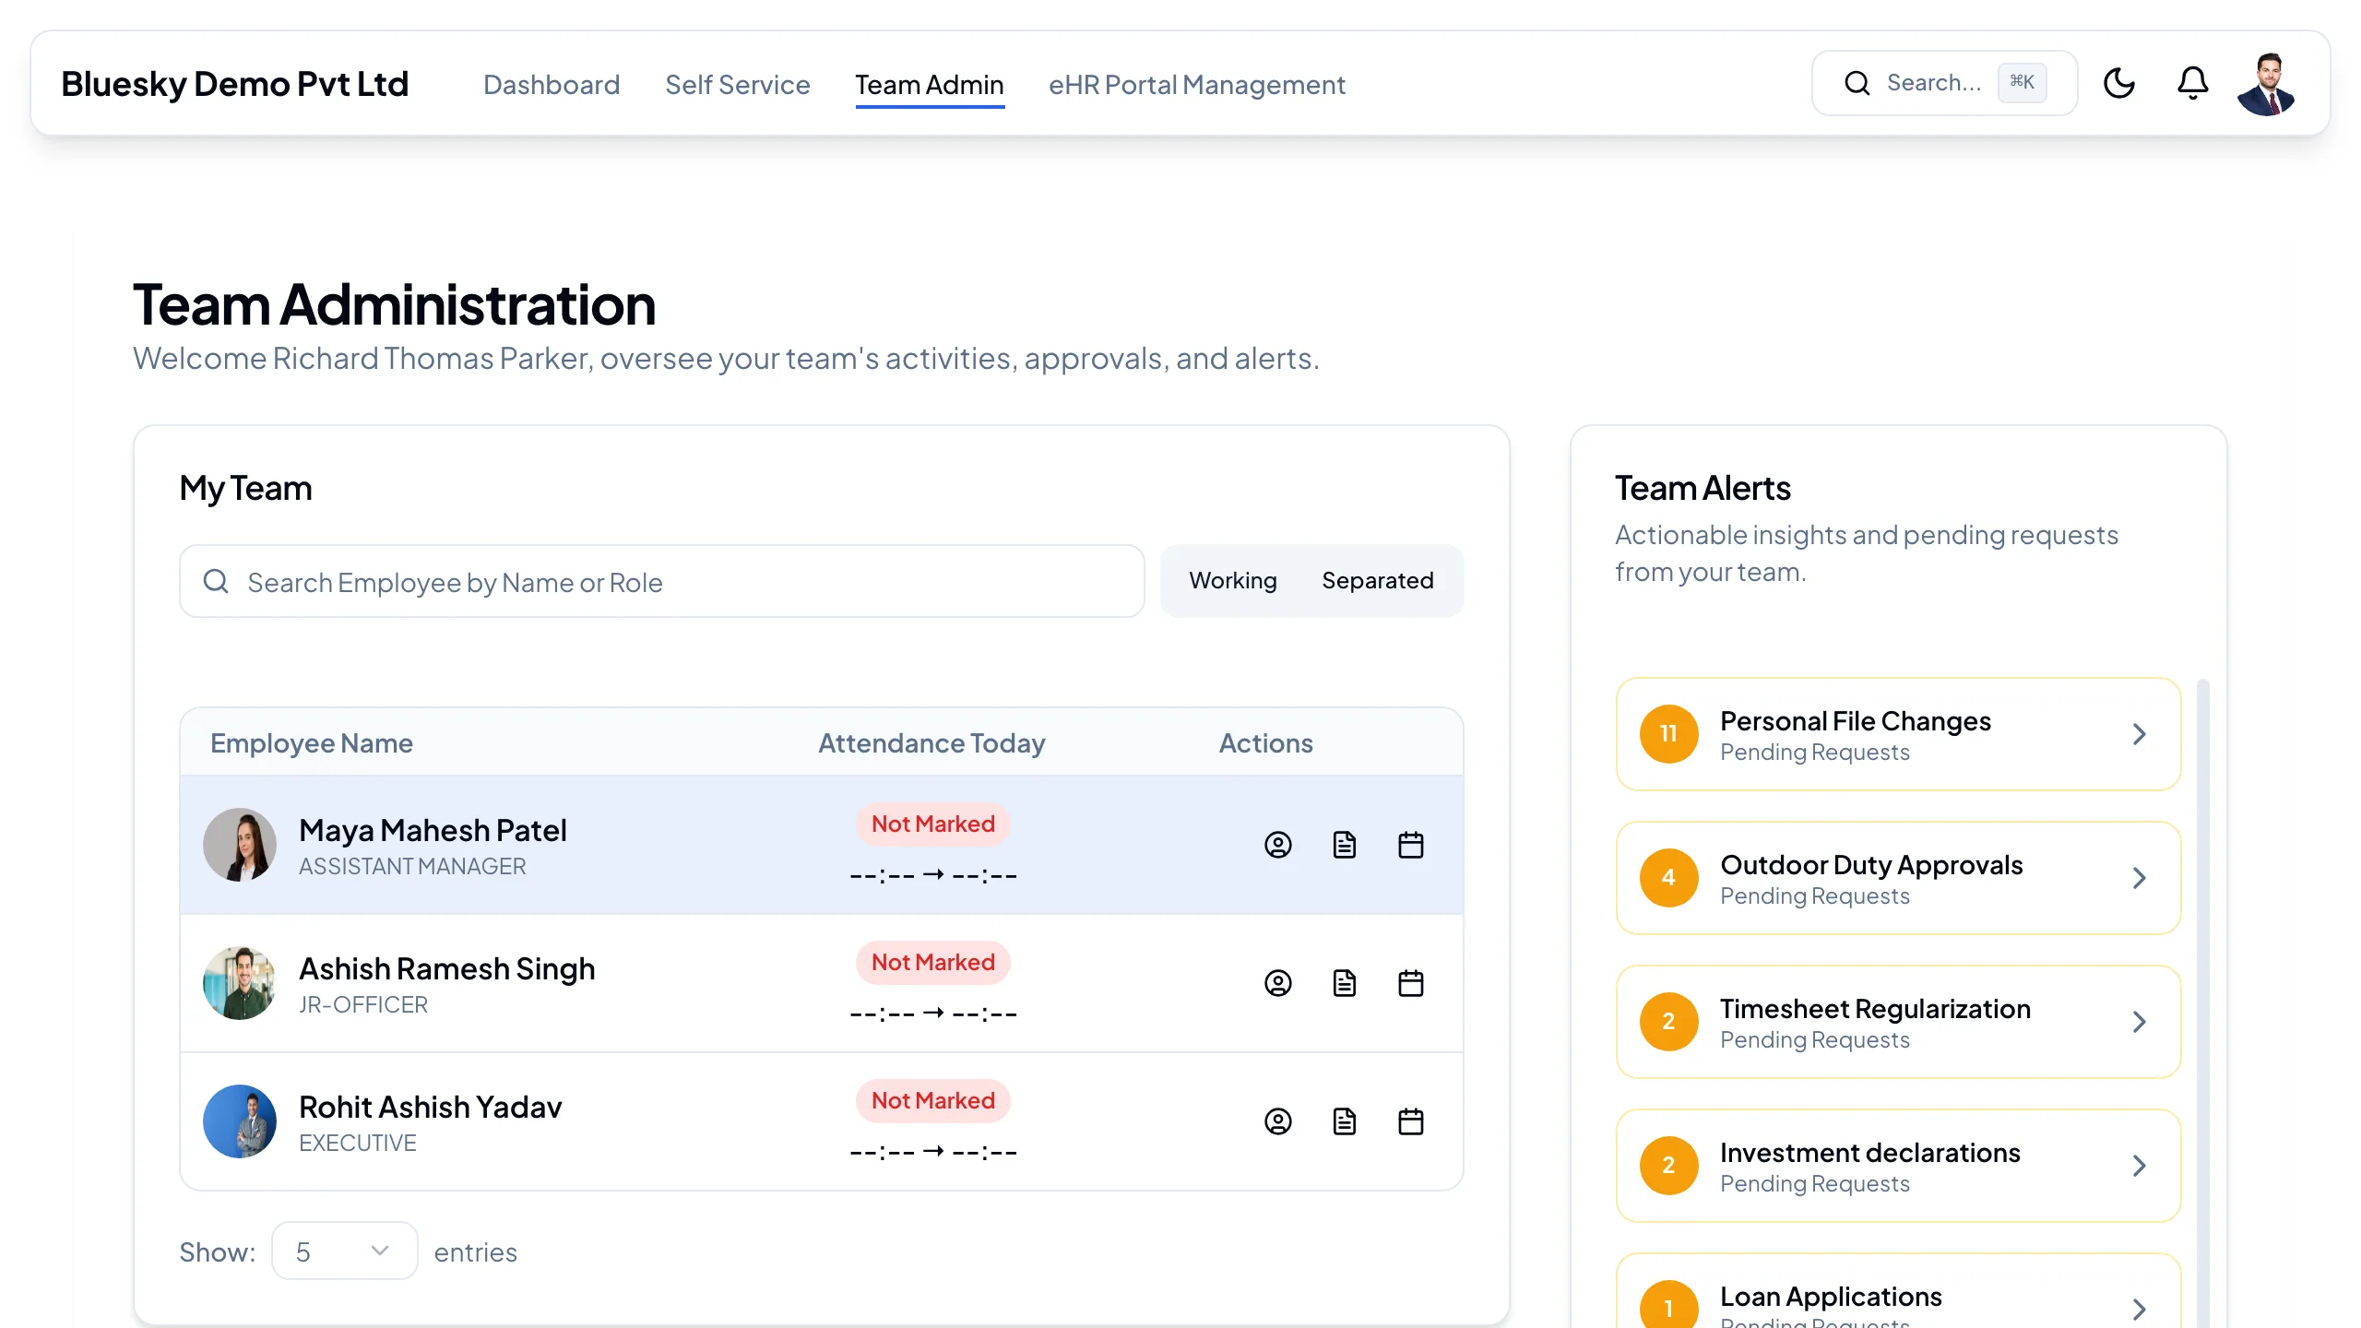The image size is (2361, 1328).
Task: Toggle dark mode with the moon icon
Action: click(x=2119, y=83)
